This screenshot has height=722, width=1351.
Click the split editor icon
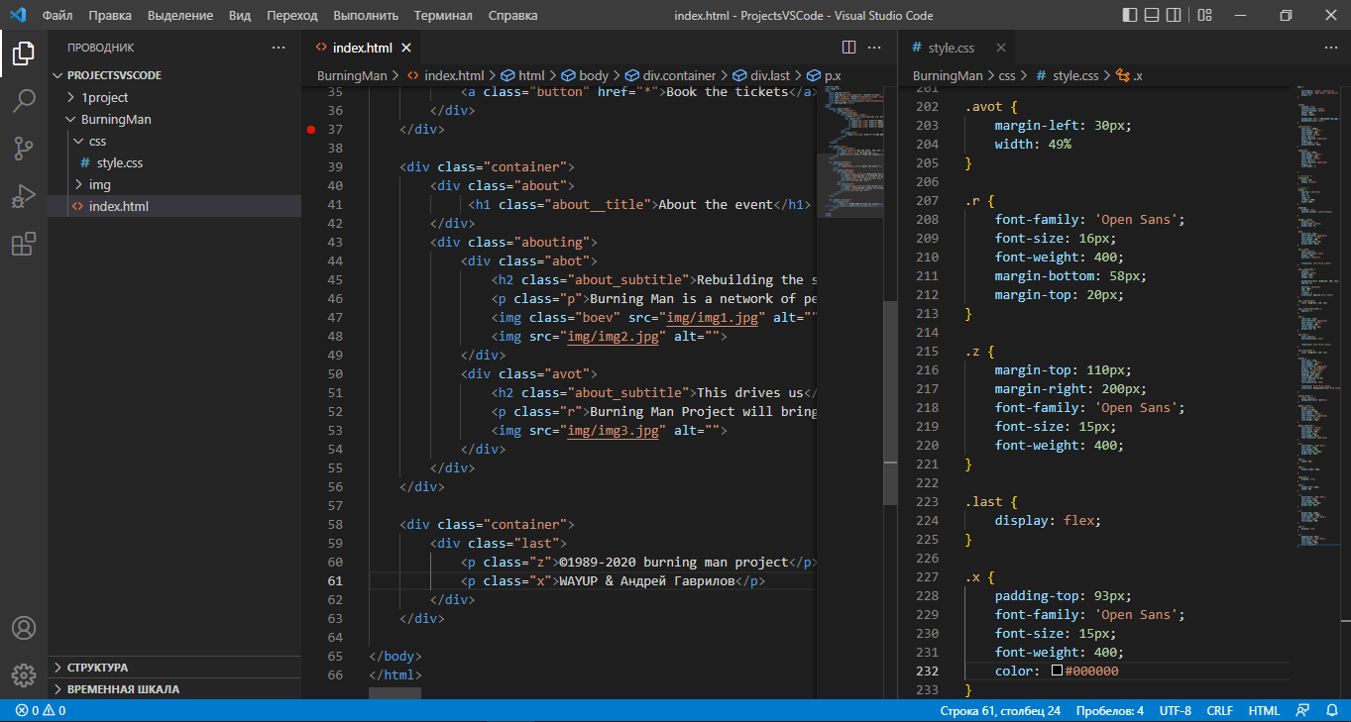point(848,48)
